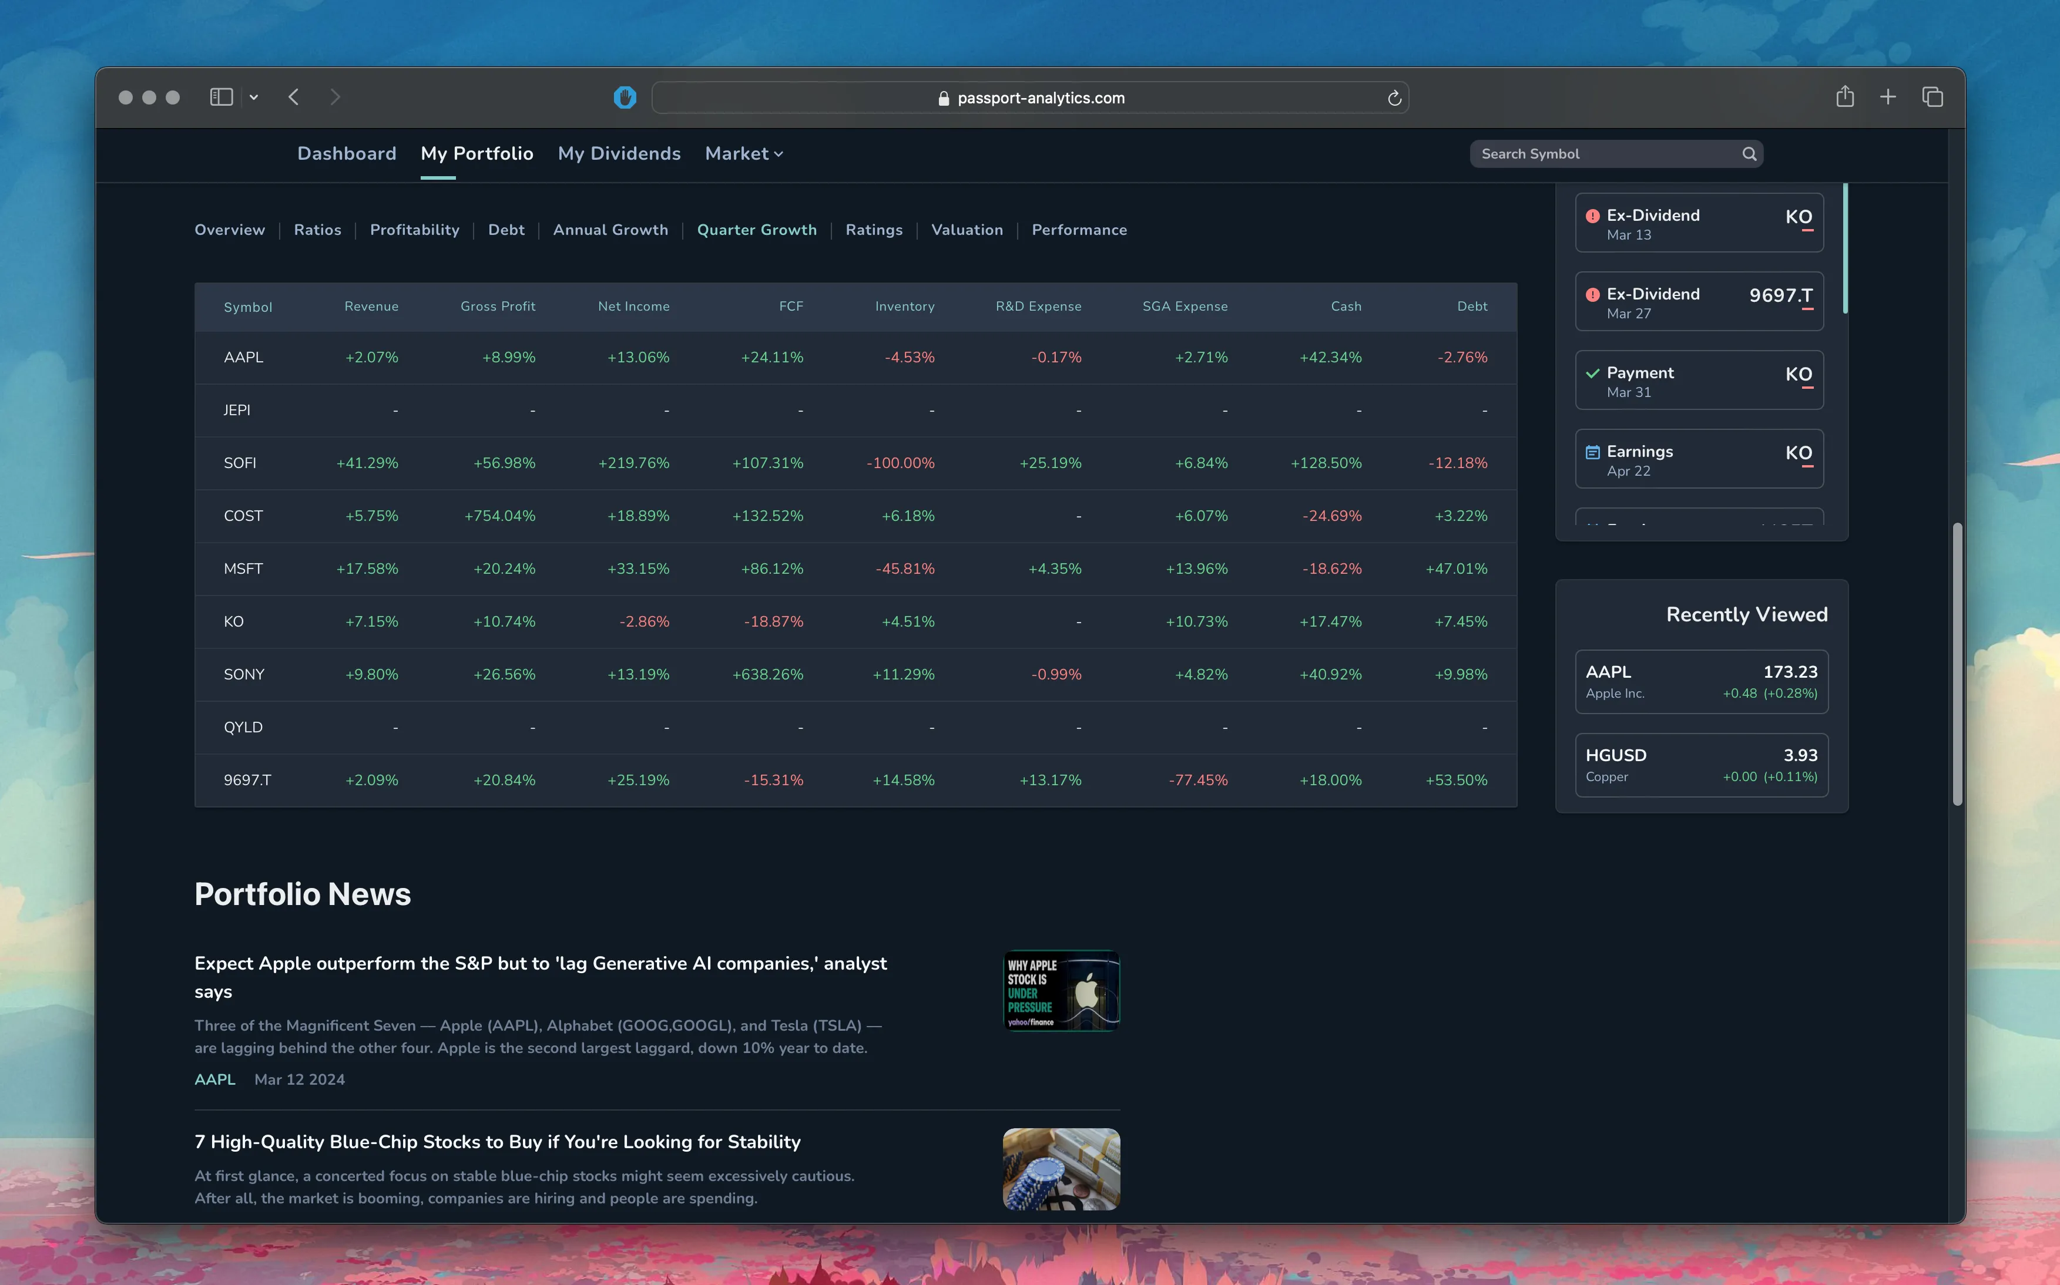Click the events panel scrollbar
2060x1285 pixels.
(x=1845, y=248)
